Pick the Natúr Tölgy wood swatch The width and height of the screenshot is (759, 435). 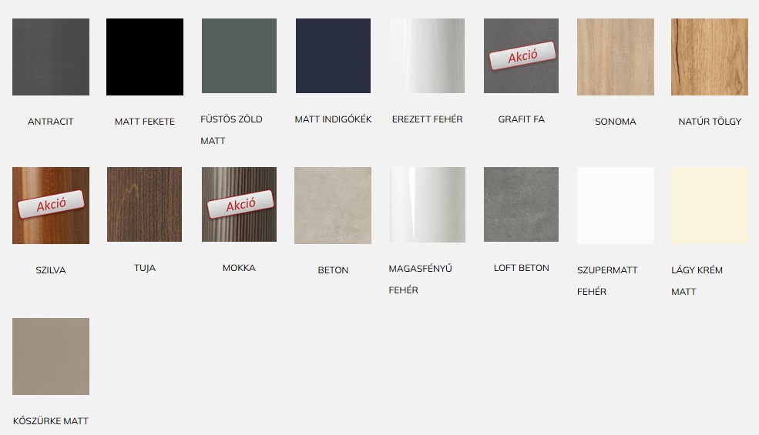coord(710,57)
